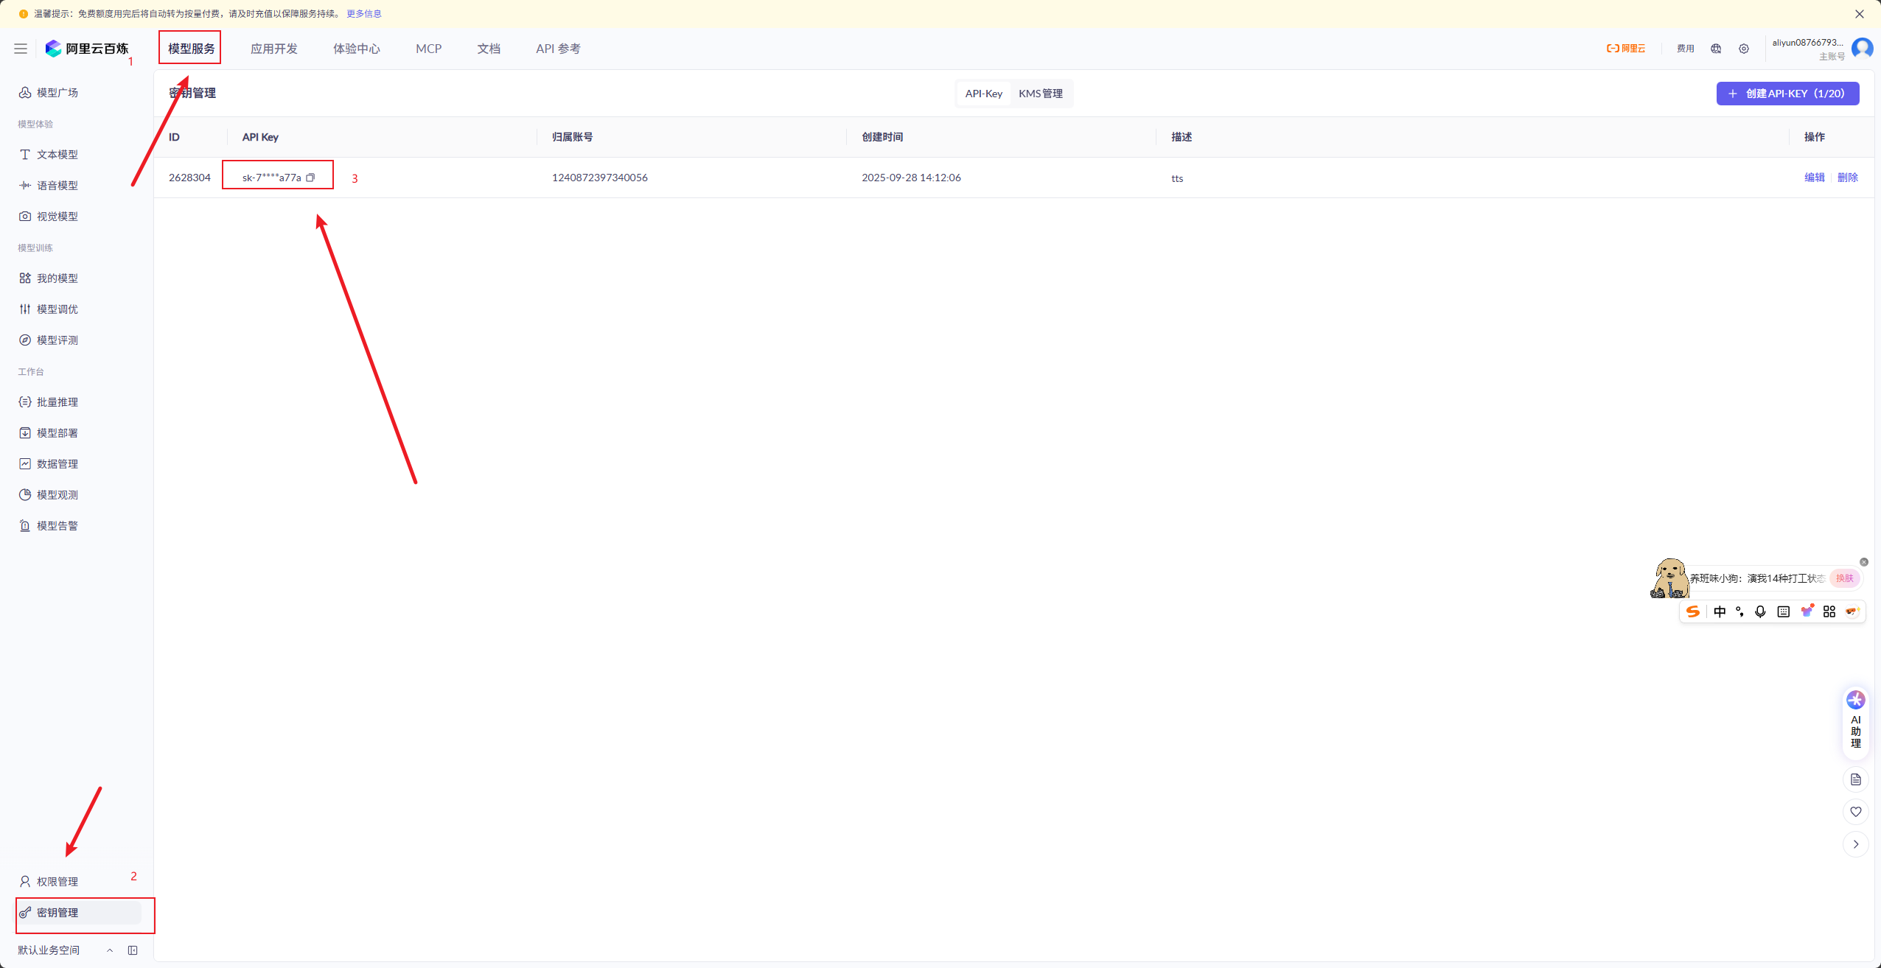This screenshot has width=1881, height=968.
Task: Open the hamburger menu icon
Action: [x=21, y=49]
